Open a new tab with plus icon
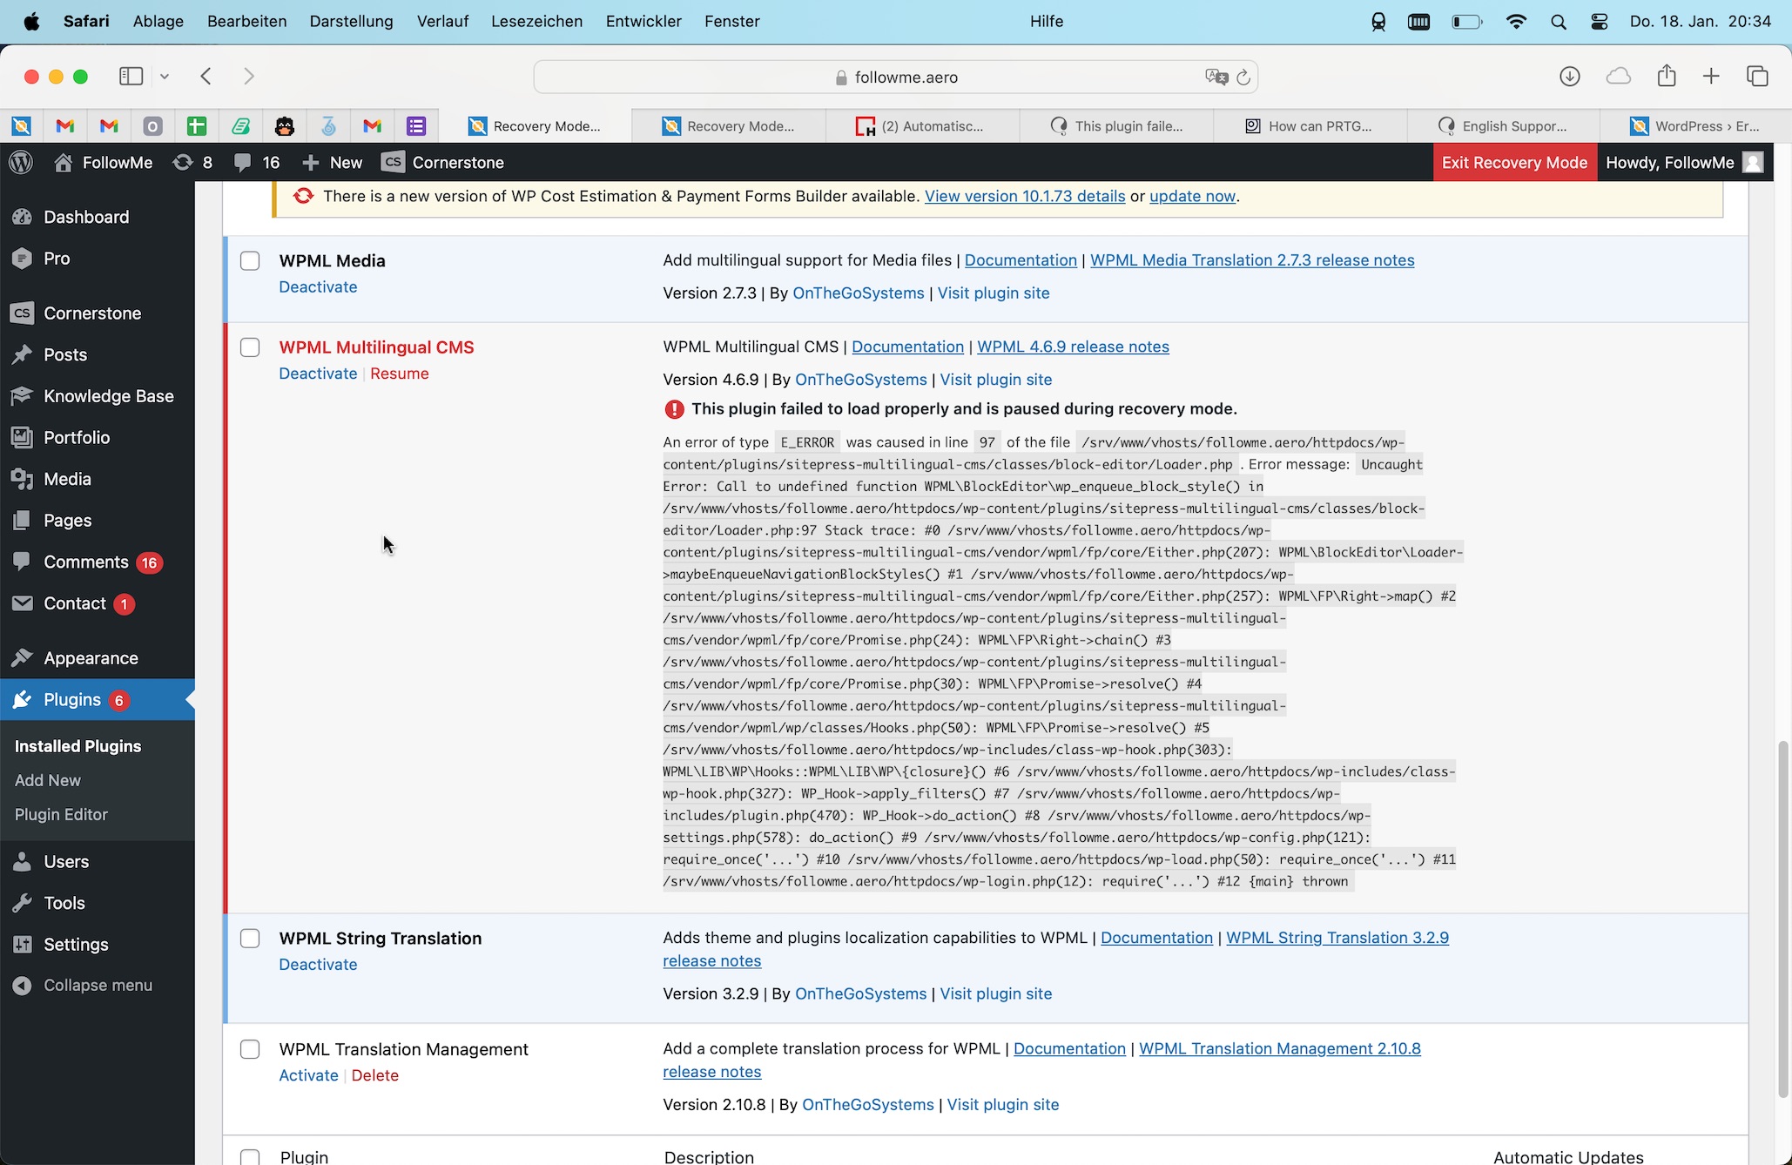This screenshot has height=1165, width=1792. point(1711,77)
